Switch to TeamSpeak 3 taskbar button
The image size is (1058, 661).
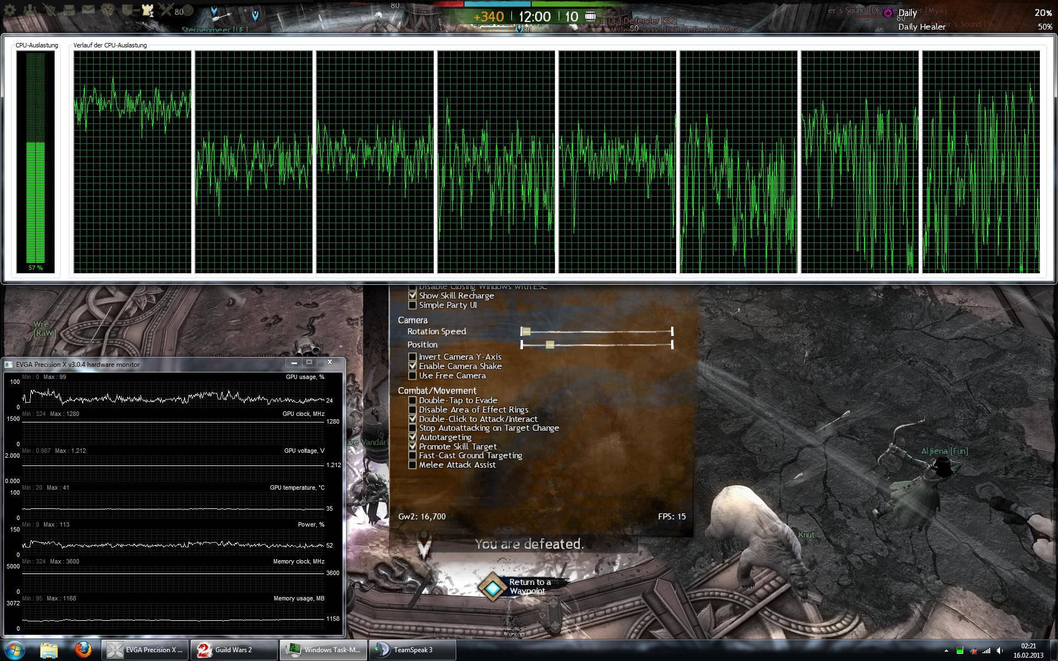coord(413,650)
